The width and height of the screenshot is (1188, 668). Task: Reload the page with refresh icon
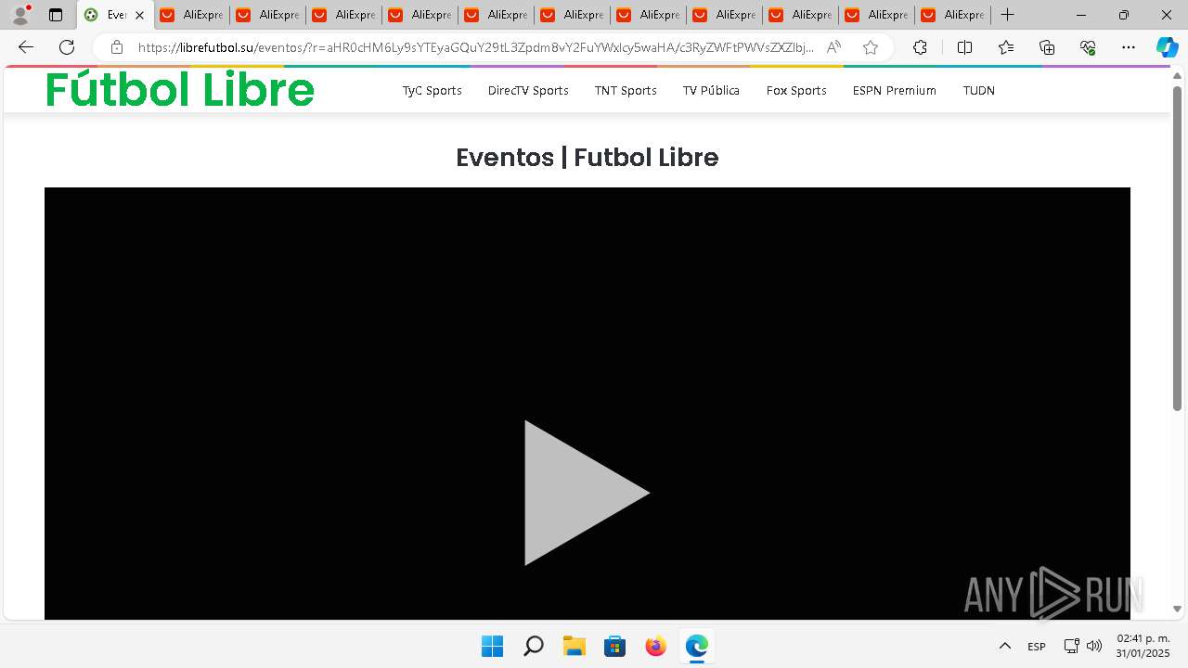(67, 47)
